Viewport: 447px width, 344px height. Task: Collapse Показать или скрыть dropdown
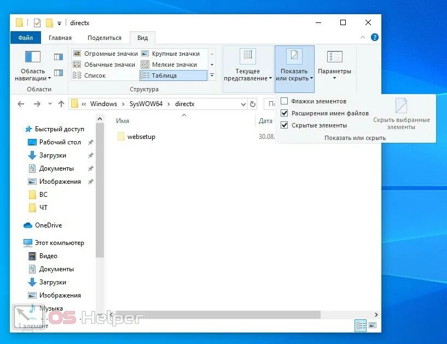click(294, 69)
